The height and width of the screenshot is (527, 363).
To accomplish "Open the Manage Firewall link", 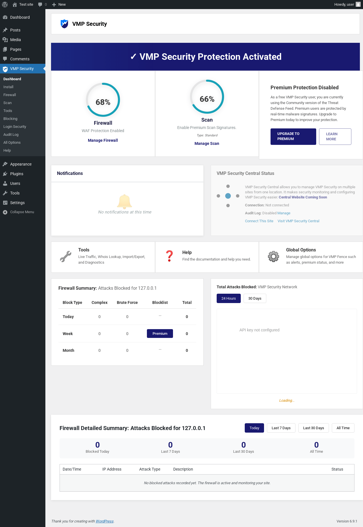I will click(x=103, y=140).
